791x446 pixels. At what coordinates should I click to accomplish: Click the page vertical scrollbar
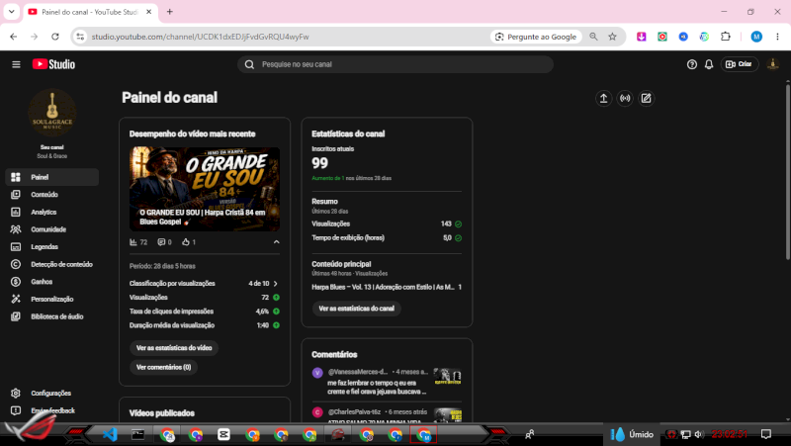tap(787, 171)
